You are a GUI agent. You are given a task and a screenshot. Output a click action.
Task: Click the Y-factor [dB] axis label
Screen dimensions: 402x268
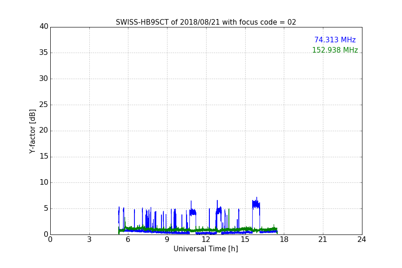32,131
